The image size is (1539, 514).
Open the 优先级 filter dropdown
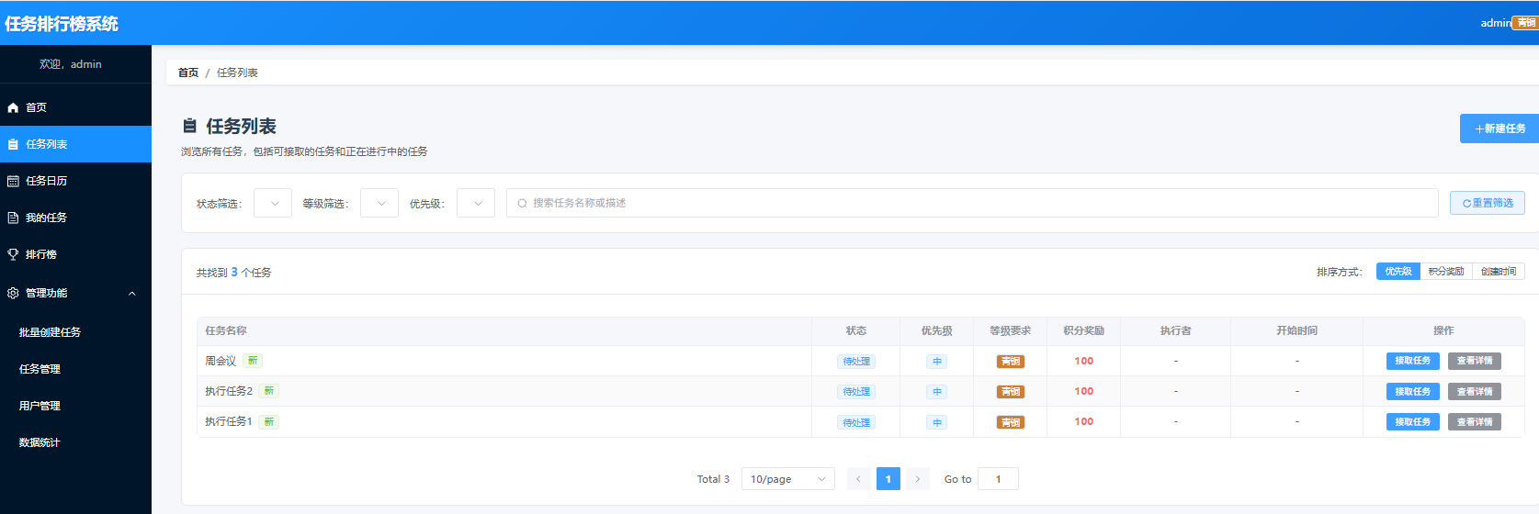click(x=476, y=203)
